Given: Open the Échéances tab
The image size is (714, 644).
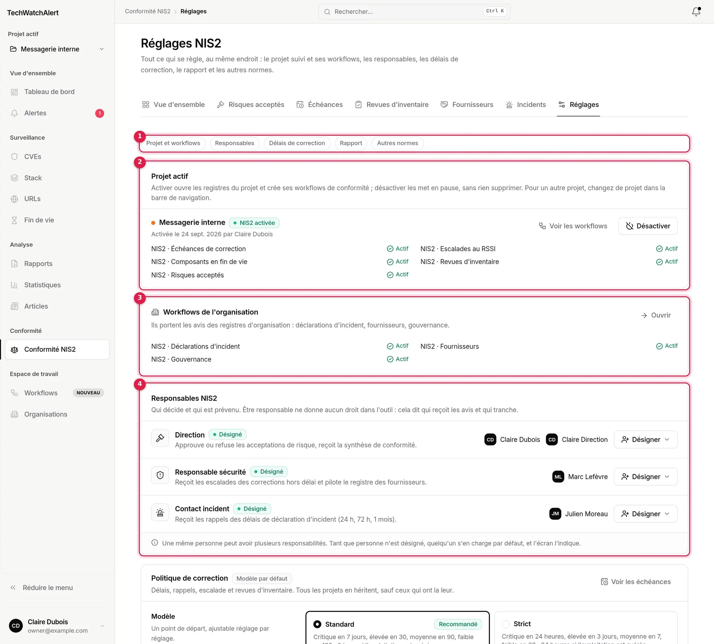Looking at the screenshot, I should coord(319,105).
